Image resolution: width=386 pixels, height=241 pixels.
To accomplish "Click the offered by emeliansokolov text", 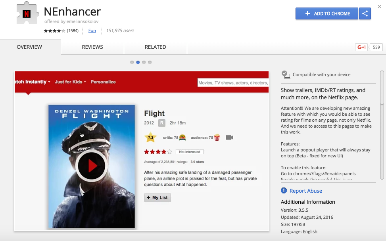I will coord(71,21).
